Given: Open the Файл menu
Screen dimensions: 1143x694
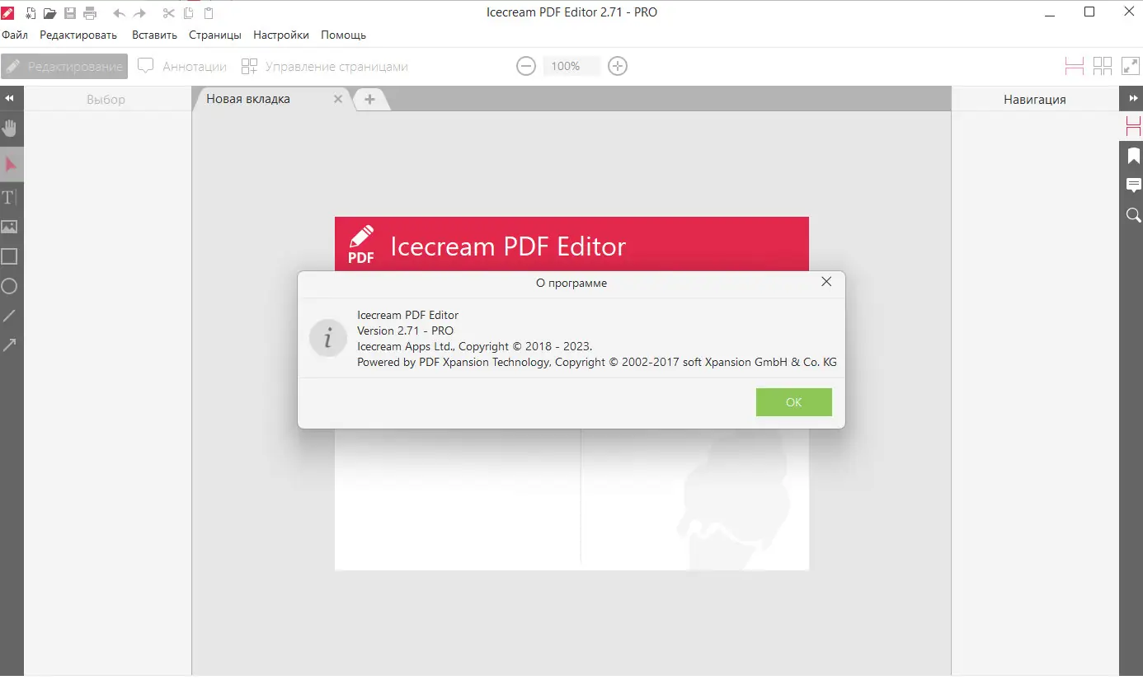Looking at the screenshot, I should [x=15, y=35].
